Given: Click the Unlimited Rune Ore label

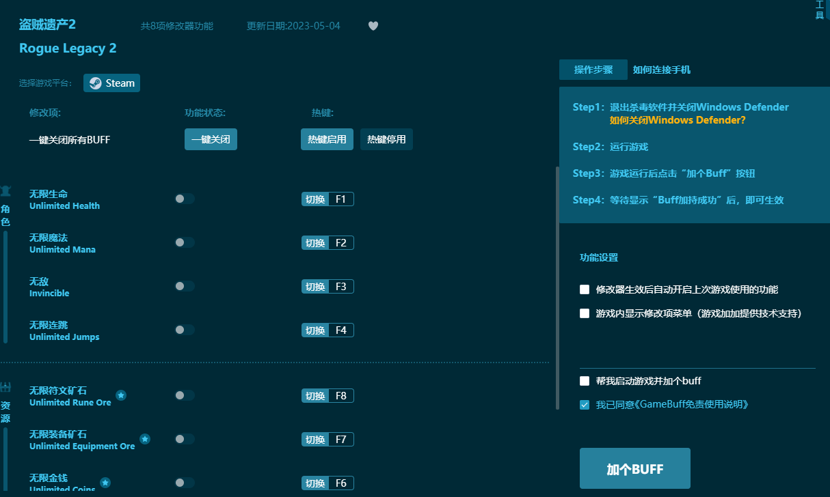Looking at the screenshot, I should click(x=70, y=403).
